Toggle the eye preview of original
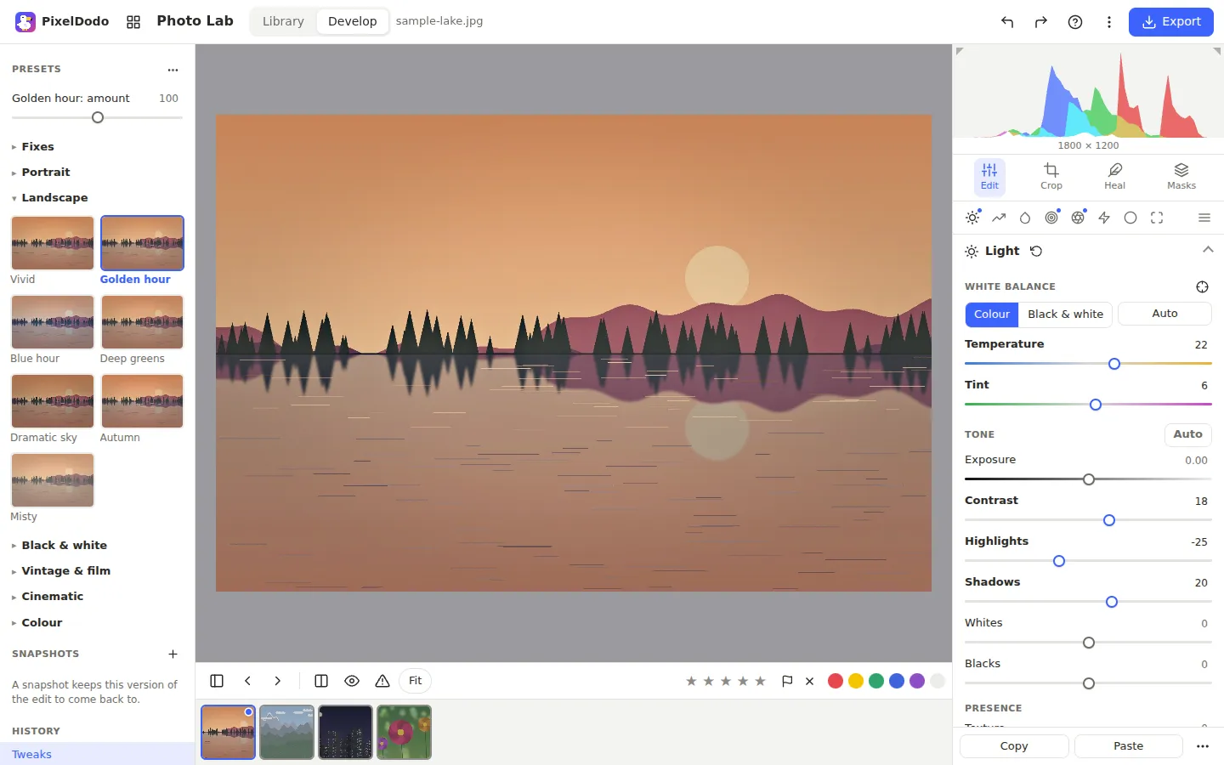Screen dimensions: 1224x765 point(352,681)
